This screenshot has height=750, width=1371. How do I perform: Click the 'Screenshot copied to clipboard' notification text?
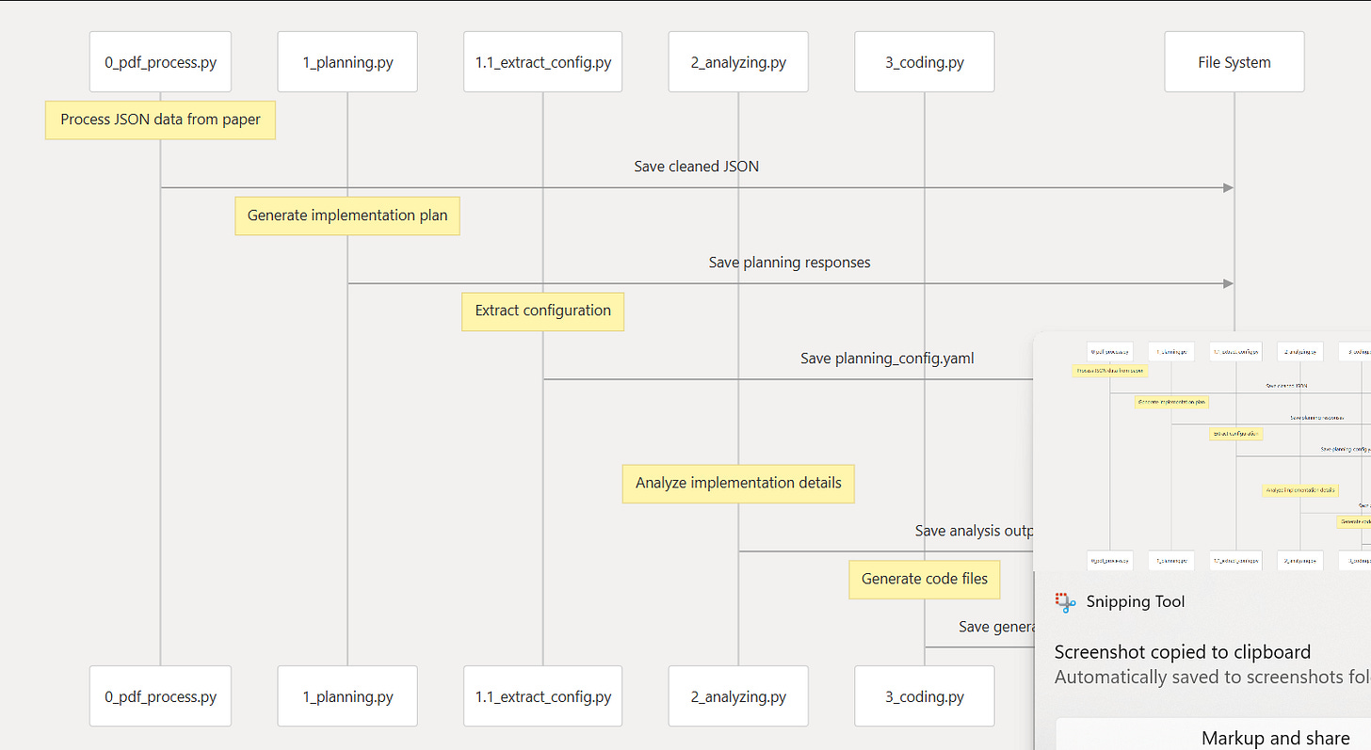pos(1182,652)
